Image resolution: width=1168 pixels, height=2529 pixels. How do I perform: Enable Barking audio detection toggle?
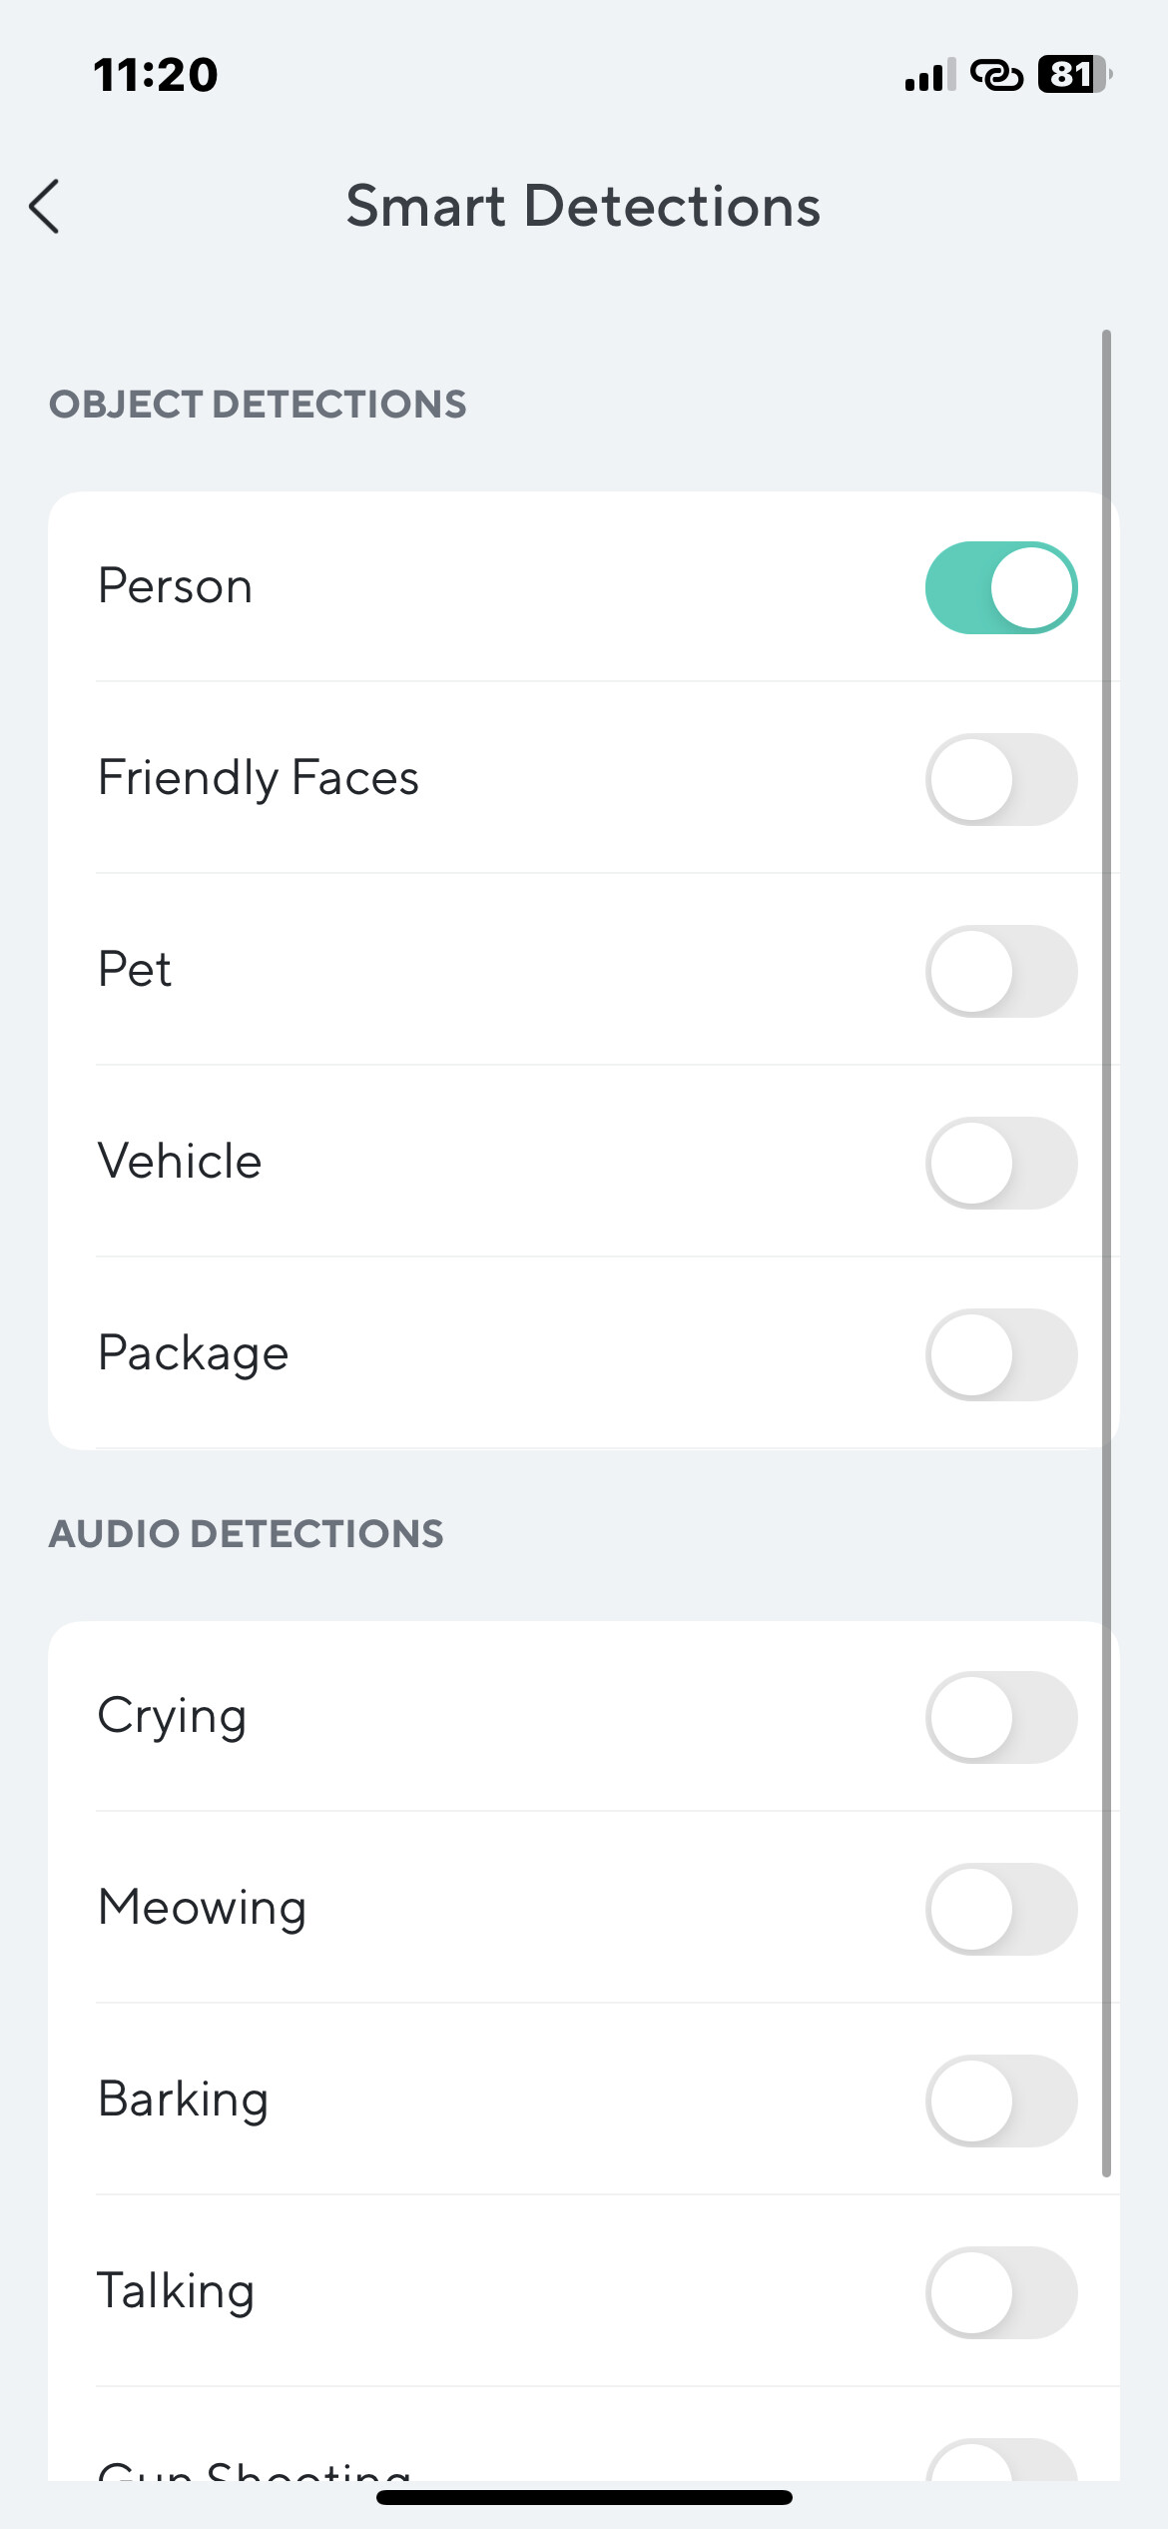pyautogui.click(x=1000, y=2101)
